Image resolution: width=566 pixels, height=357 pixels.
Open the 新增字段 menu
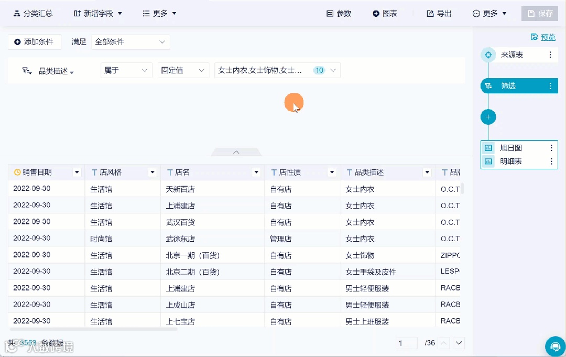98,13
